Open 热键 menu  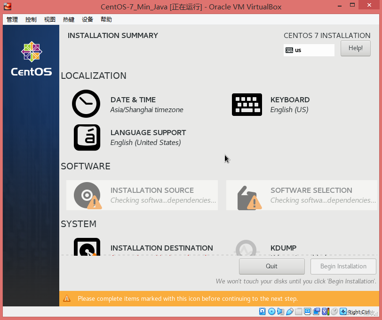pyautogui.click(x=69, y=19)
